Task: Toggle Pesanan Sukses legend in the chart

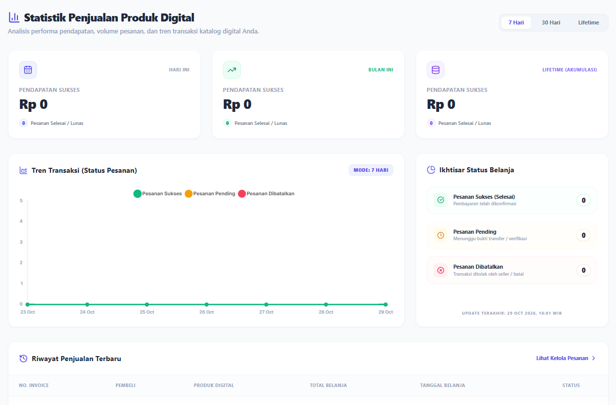Action: [x=158, y=194]
